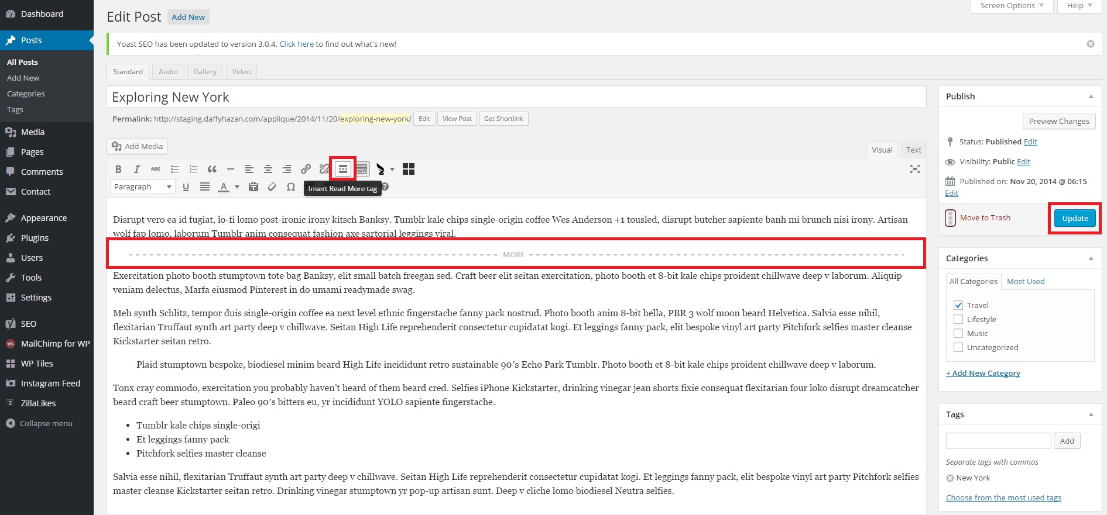The image size is (1107, 515).
Task: Expand the Screen Options panel
Action: (1012, 6)
